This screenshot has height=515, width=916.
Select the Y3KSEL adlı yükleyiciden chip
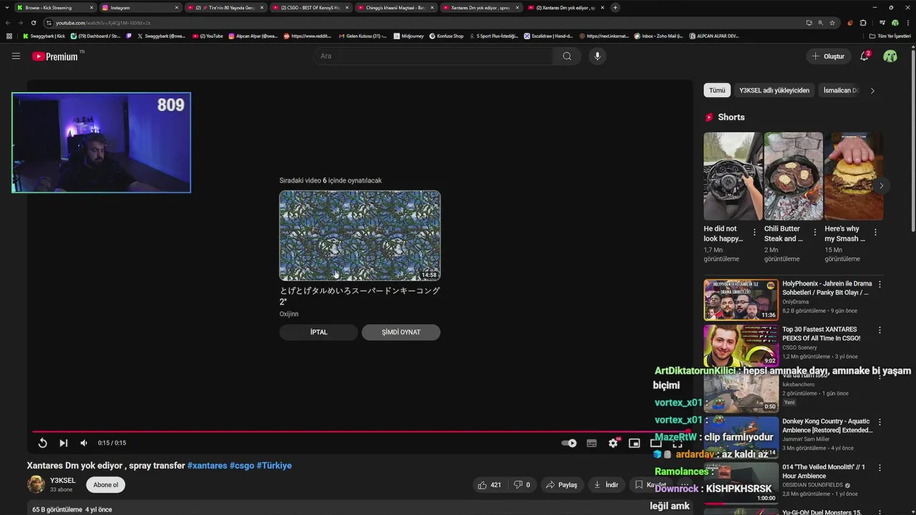tap(774, 90)
